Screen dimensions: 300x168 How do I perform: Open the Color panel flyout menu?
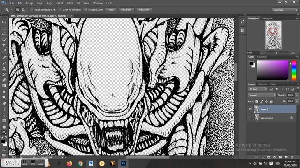tap(297, 57)
